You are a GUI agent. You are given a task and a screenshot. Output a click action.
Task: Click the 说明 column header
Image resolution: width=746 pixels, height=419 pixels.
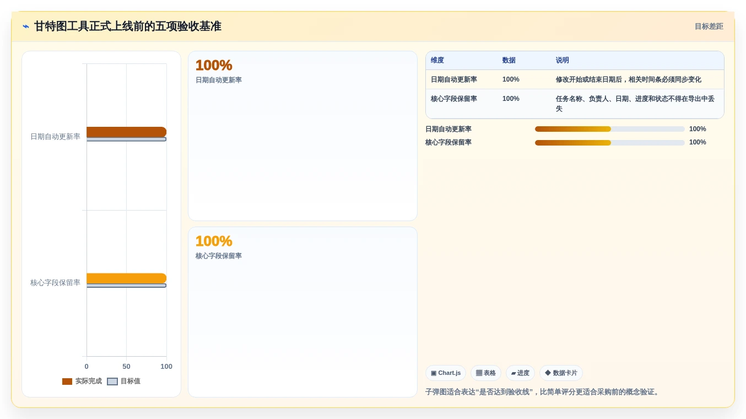(x=563, y=60)
